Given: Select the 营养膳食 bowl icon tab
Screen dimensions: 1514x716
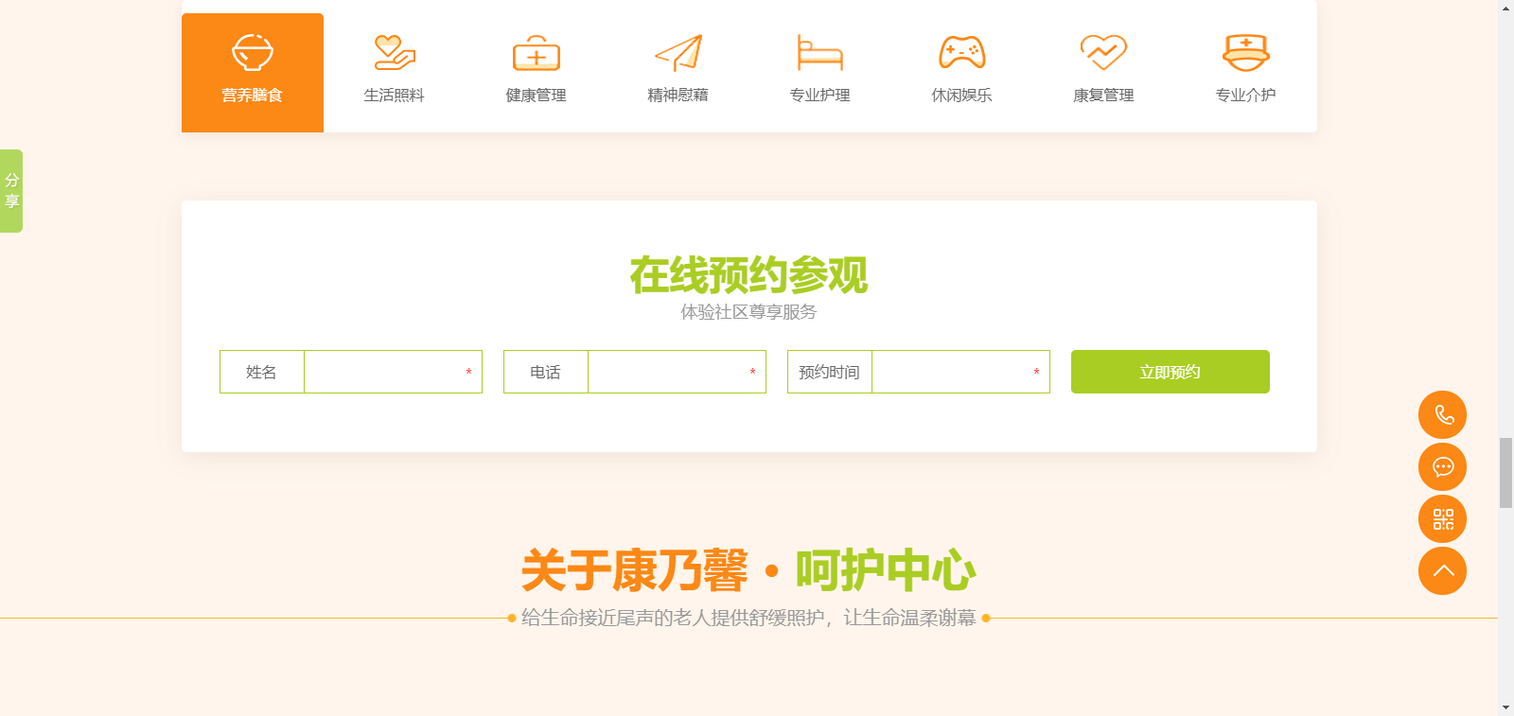Looking at the screenshot, I should pos(253,53).
